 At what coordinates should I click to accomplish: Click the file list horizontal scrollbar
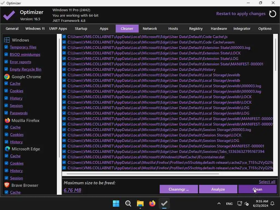tap(143, 174)
